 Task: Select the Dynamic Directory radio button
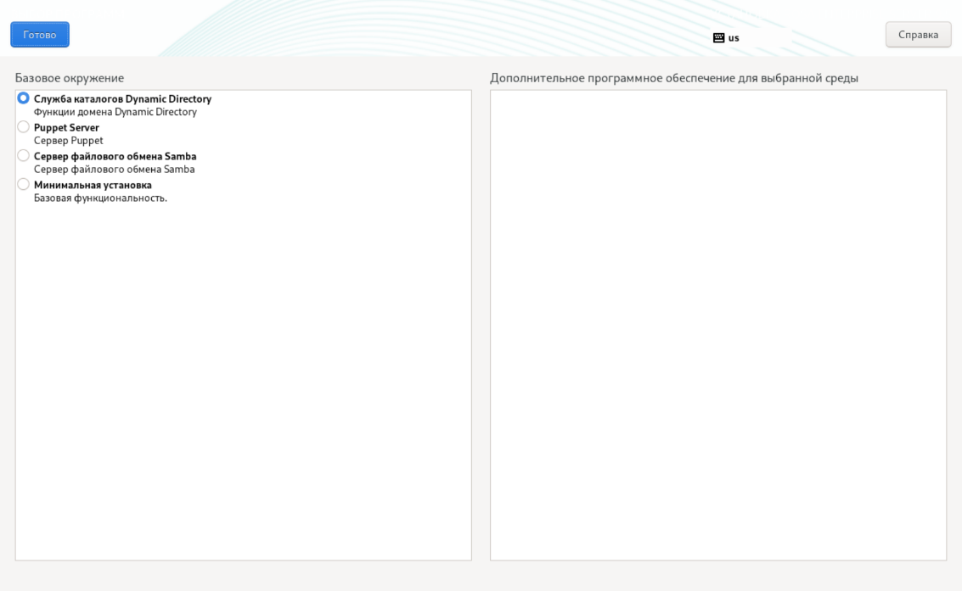(x=23, y=98)
